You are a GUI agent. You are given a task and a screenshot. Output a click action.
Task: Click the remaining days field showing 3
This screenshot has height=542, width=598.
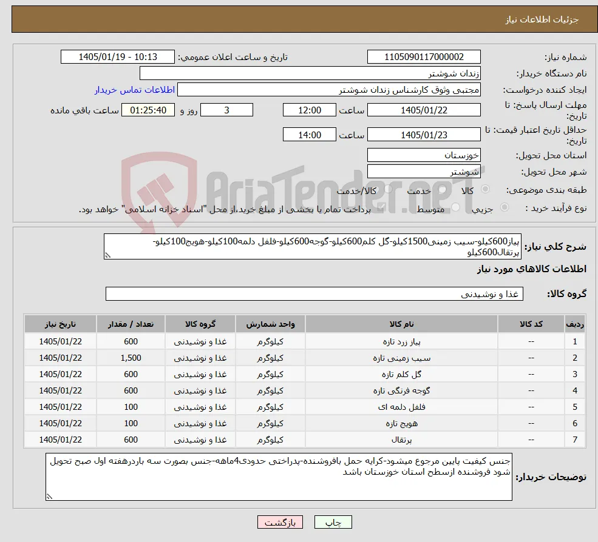coord(226,110)
